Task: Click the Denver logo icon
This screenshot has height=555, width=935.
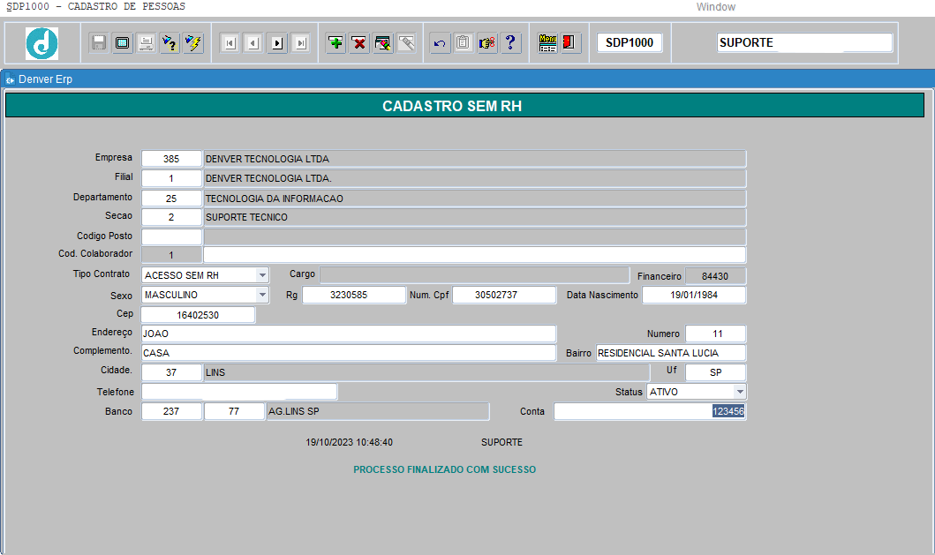Action: click(x=41, y=43)
